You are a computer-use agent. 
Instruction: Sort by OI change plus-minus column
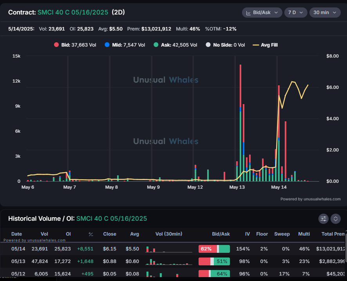click(91, 234)
